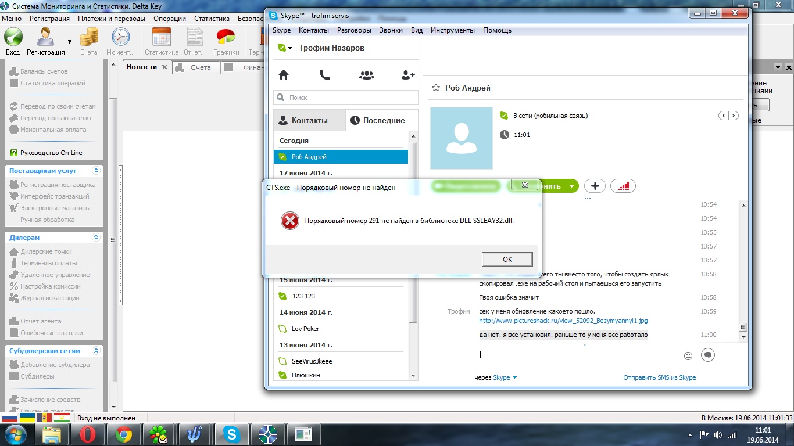Click Skype add plus button

click(595, 186)
